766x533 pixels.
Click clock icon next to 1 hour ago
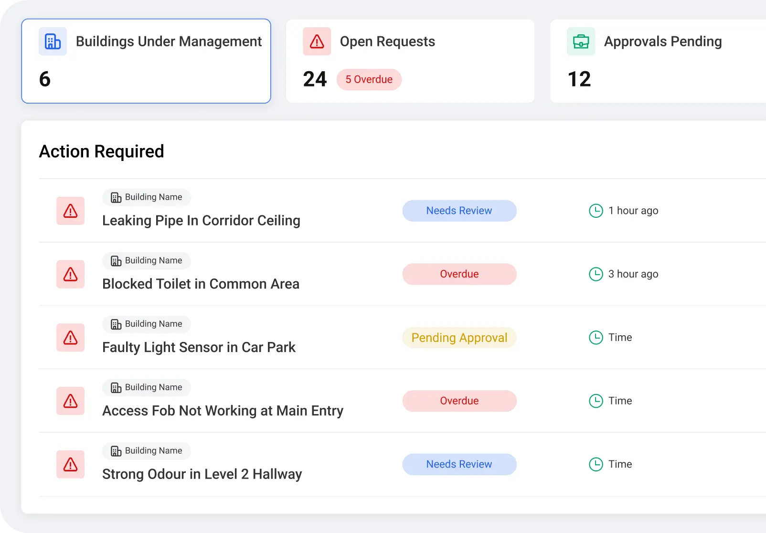point(596,211)
